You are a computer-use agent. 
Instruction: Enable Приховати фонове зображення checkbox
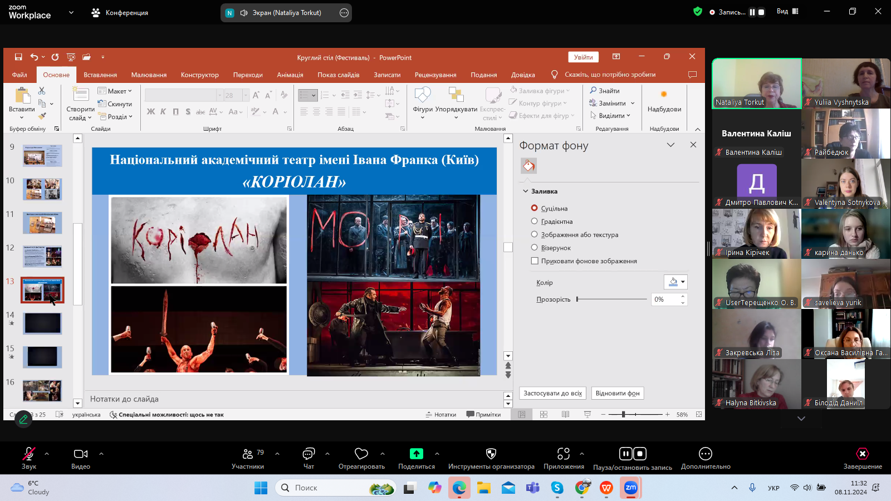[x=535, y=261]
